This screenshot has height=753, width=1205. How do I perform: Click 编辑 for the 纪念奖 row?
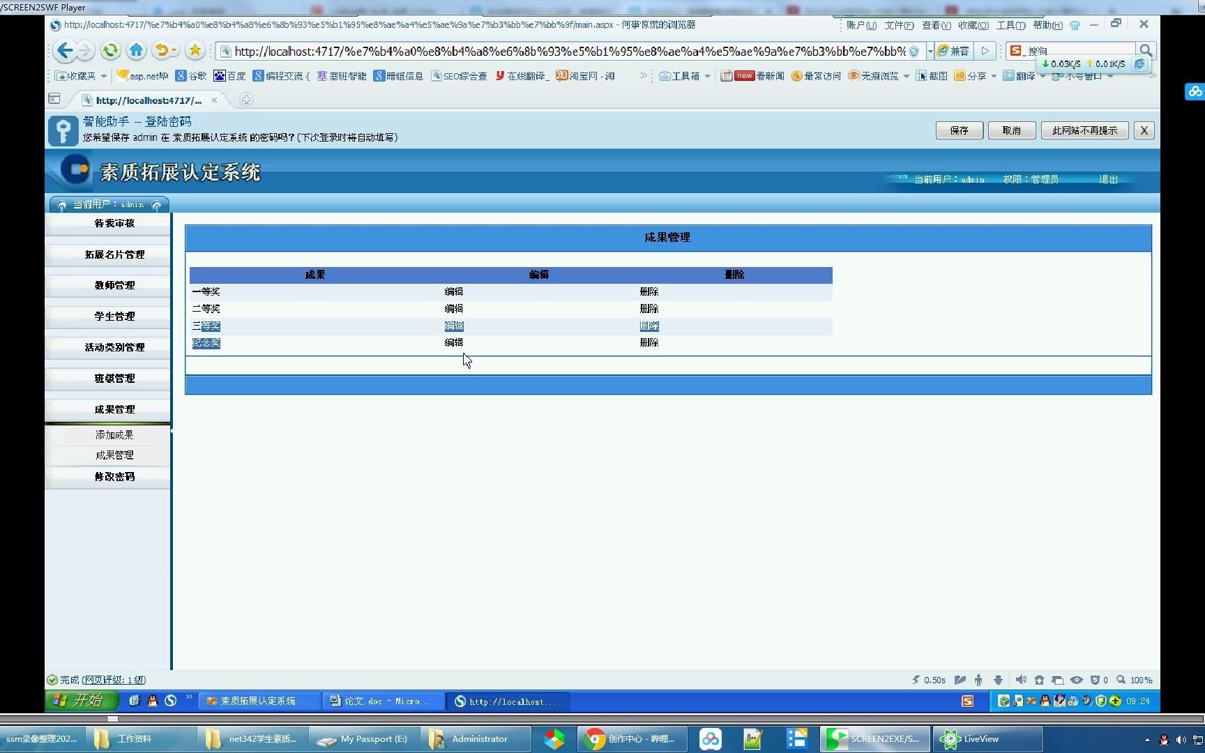point(454,342)
